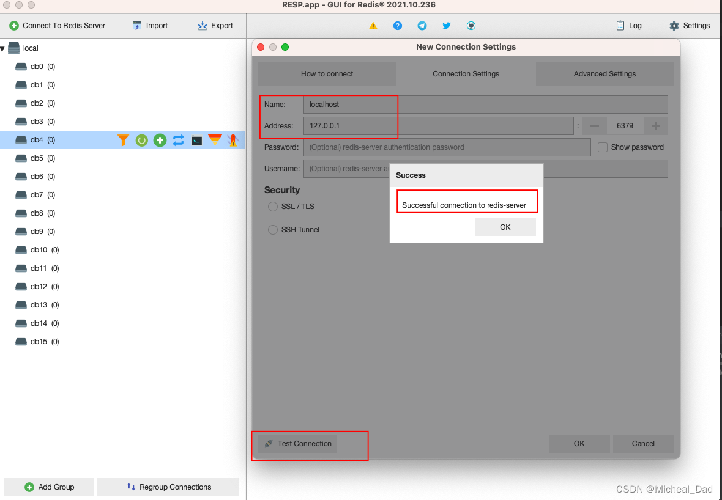Select the SSH Tunnel radio option
Screen dimensions: 722x500
coord(273,230)
